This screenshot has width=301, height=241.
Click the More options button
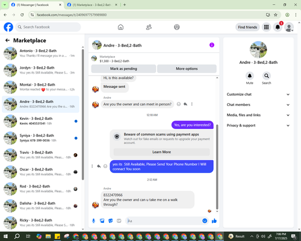187,69
